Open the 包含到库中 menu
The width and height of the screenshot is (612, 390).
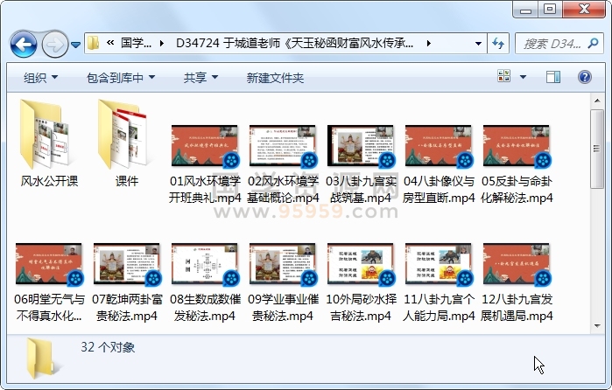121,78
